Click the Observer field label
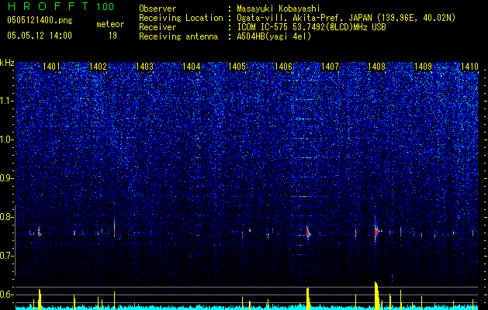This screenshot has height=310, width=488. pyautogui.click(x=157, y=9)
